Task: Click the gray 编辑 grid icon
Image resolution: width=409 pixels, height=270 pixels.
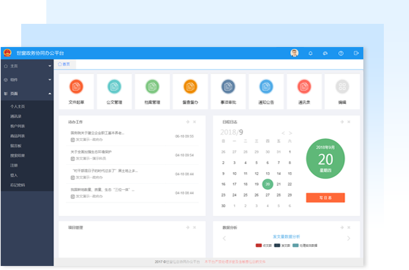Action: click(x=341, y=86)
